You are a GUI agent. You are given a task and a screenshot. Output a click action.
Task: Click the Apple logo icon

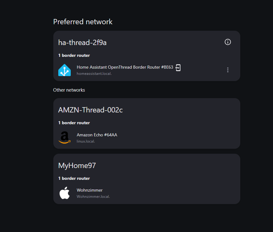[x=65, y=193]
